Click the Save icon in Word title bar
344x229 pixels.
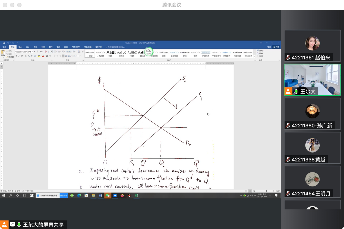(x=4, y=43)
